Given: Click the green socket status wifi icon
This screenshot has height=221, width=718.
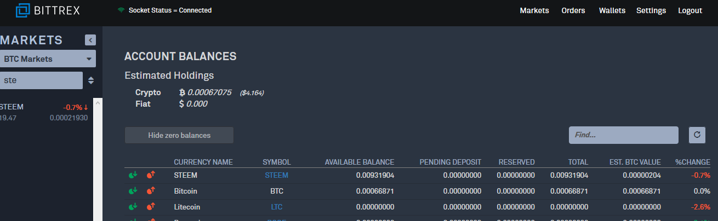Looking at the screenshot, I should coord(121,10).
